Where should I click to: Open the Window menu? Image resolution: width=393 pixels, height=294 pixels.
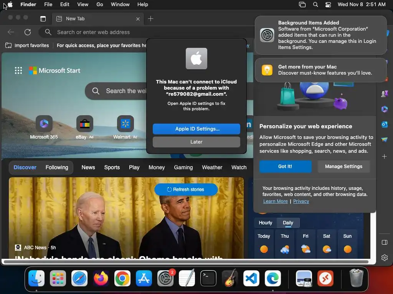tap(120, 5)
